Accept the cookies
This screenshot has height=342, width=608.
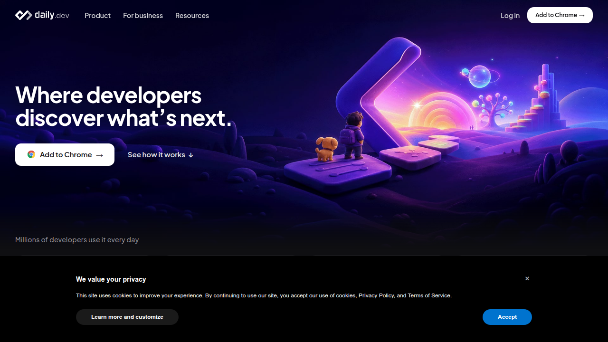tap(507, 317)
